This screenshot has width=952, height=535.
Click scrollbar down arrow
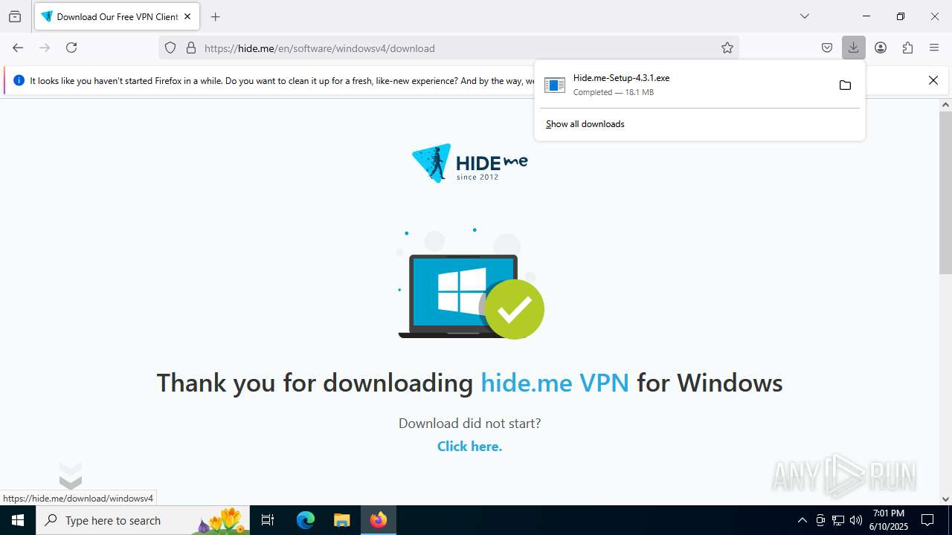(x=945, y=499)
